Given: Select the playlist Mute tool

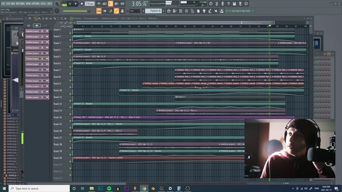Looking at the screenshot, I should point(47,18).
